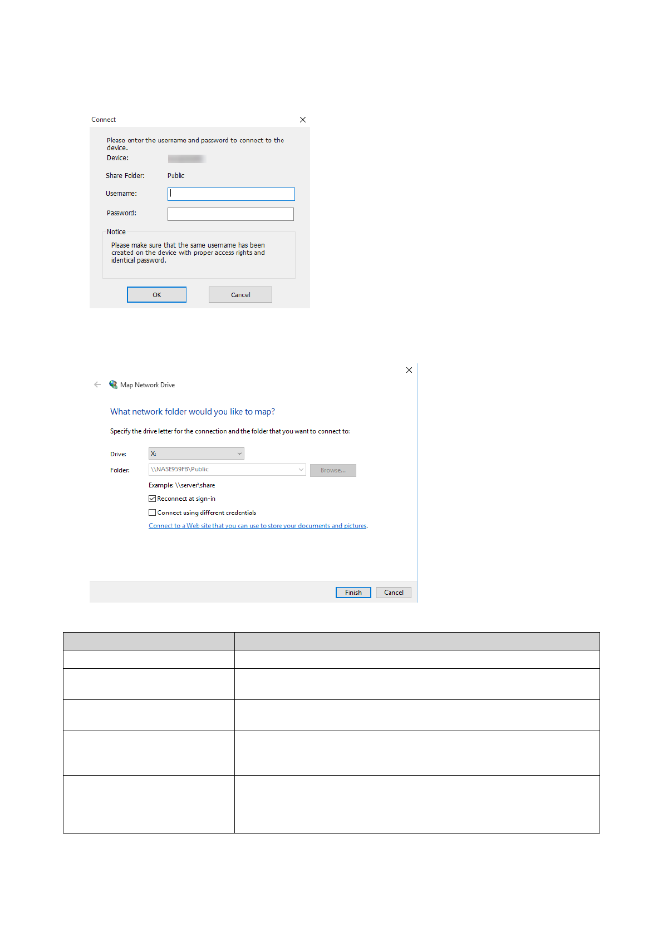The image size is (663, 937).
Task: Cancel the Connect credentials dialog
Action: point(240,295)
